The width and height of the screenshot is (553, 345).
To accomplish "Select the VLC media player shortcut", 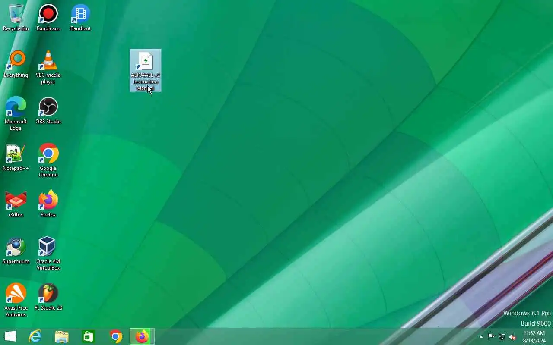I will point(48,67).
